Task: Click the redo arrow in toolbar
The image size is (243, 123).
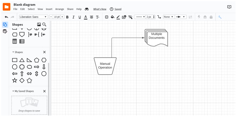Action: tap(12, 17)
